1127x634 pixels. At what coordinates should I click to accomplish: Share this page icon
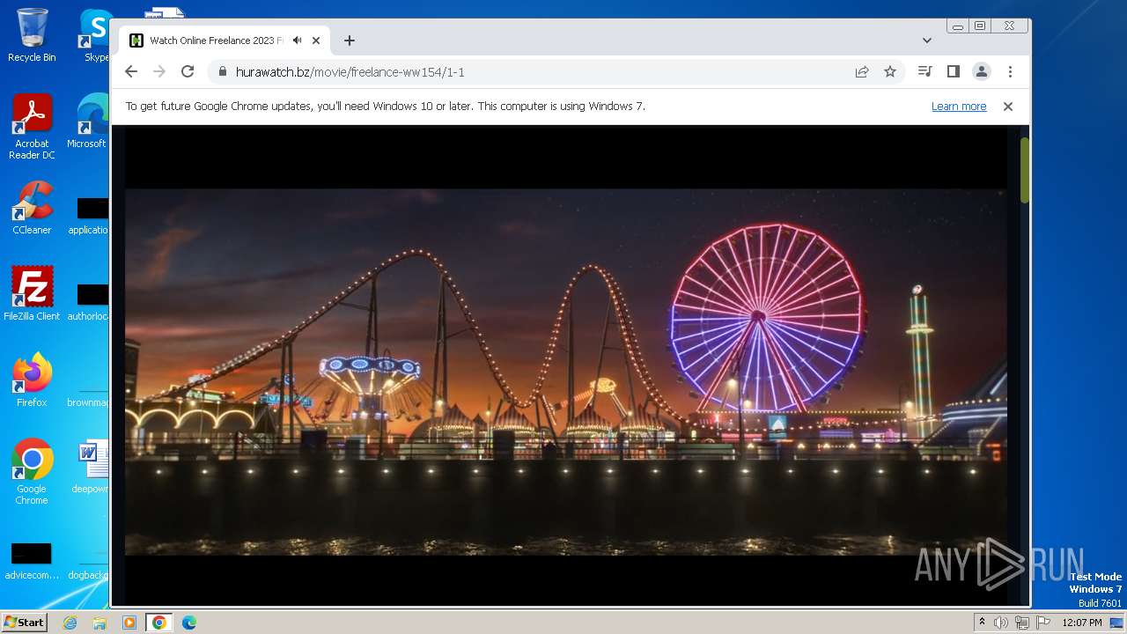tap(862, 72)
